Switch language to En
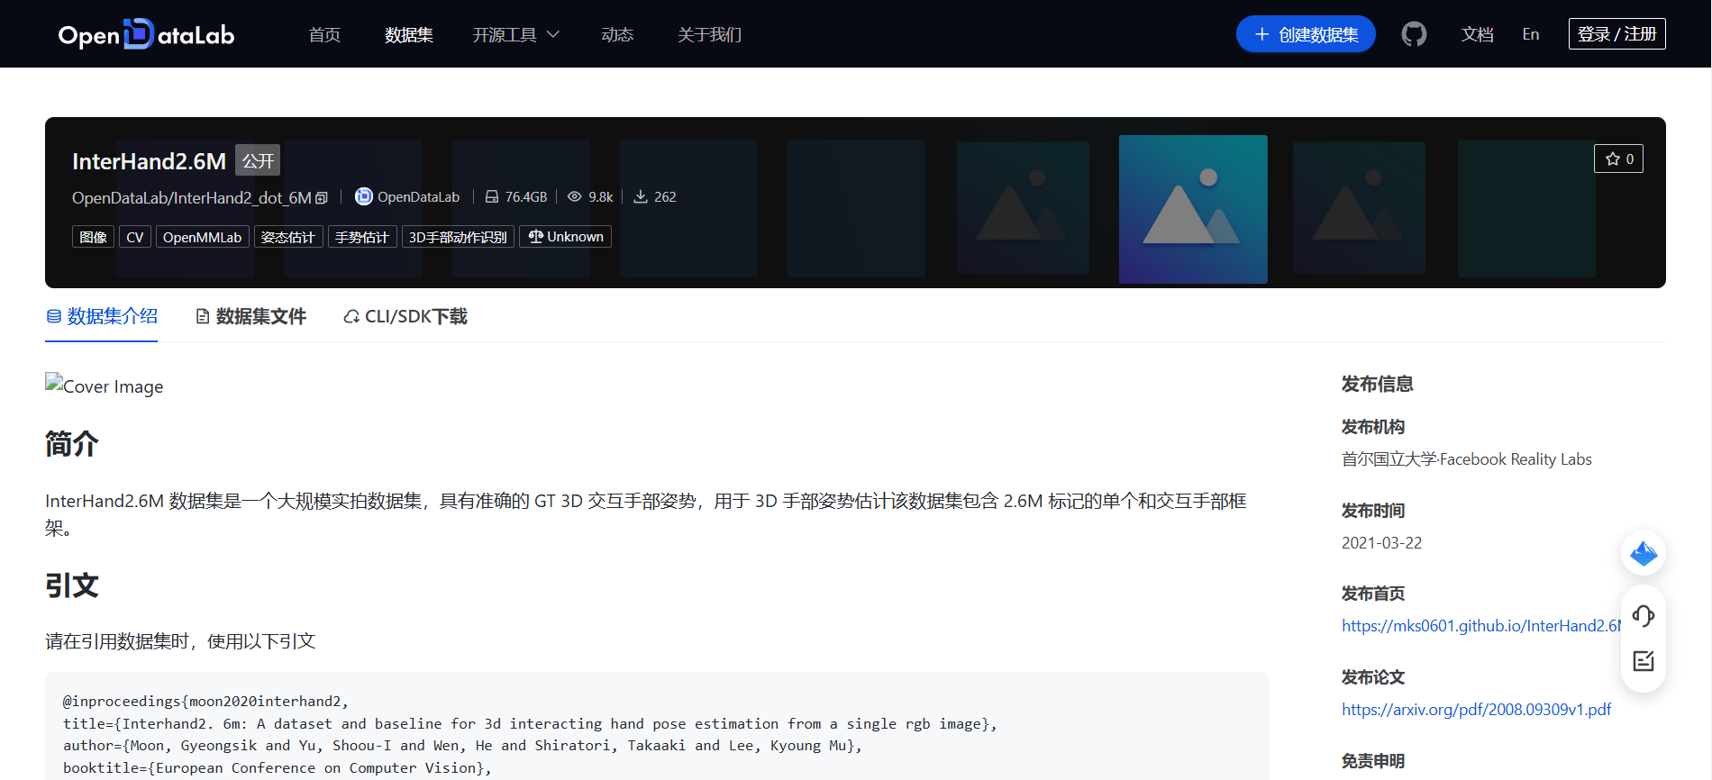This screenshot has width=1712, height=780. (x=1530, y=34)
